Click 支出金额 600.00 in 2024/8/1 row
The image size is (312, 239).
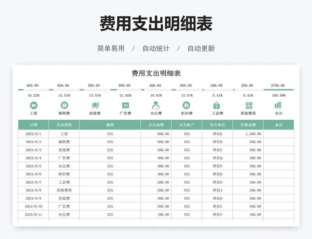coord(156,134)
